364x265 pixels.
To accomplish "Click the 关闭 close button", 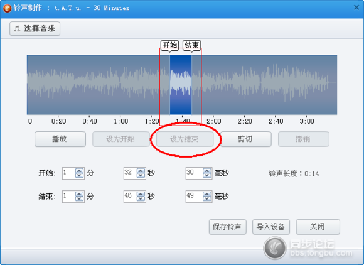I will click(318, 227).
